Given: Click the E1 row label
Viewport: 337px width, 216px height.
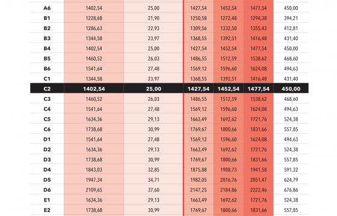Looking at the screenshot, I should point(47,200).
